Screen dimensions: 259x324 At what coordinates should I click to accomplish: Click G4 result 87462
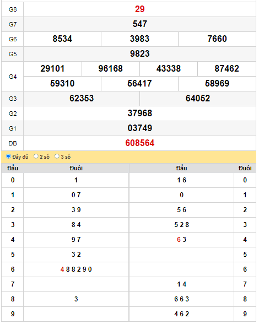(x=226, y=68)
